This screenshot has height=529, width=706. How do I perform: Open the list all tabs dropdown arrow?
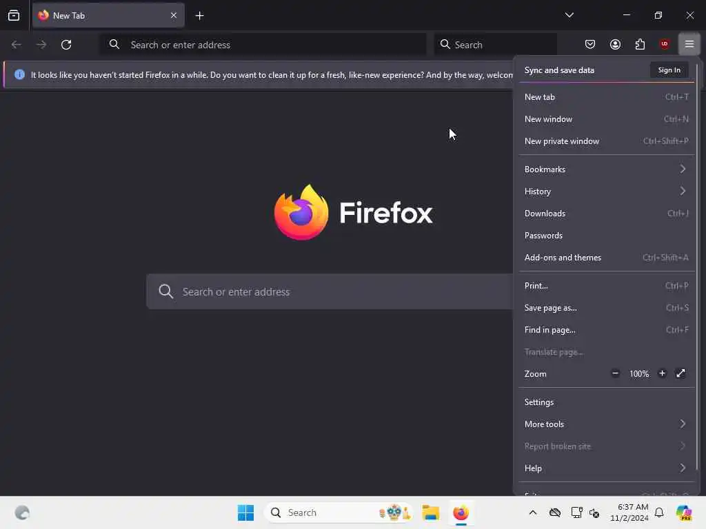[x=569, y=15]
